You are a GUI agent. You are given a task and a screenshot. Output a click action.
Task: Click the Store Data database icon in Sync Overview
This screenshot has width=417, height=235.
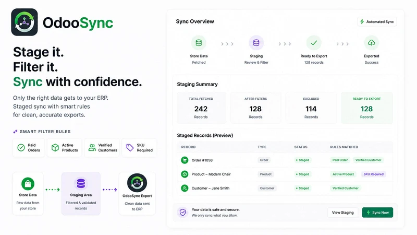tap(199, 43)
